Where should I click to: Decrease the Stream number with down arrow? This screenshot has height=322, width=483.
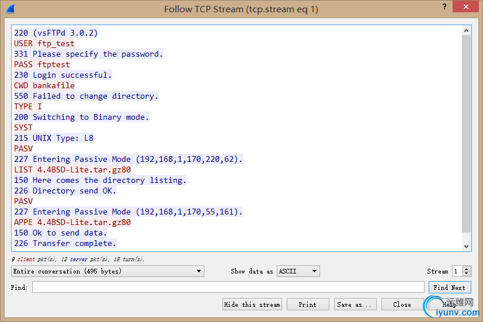467,273
